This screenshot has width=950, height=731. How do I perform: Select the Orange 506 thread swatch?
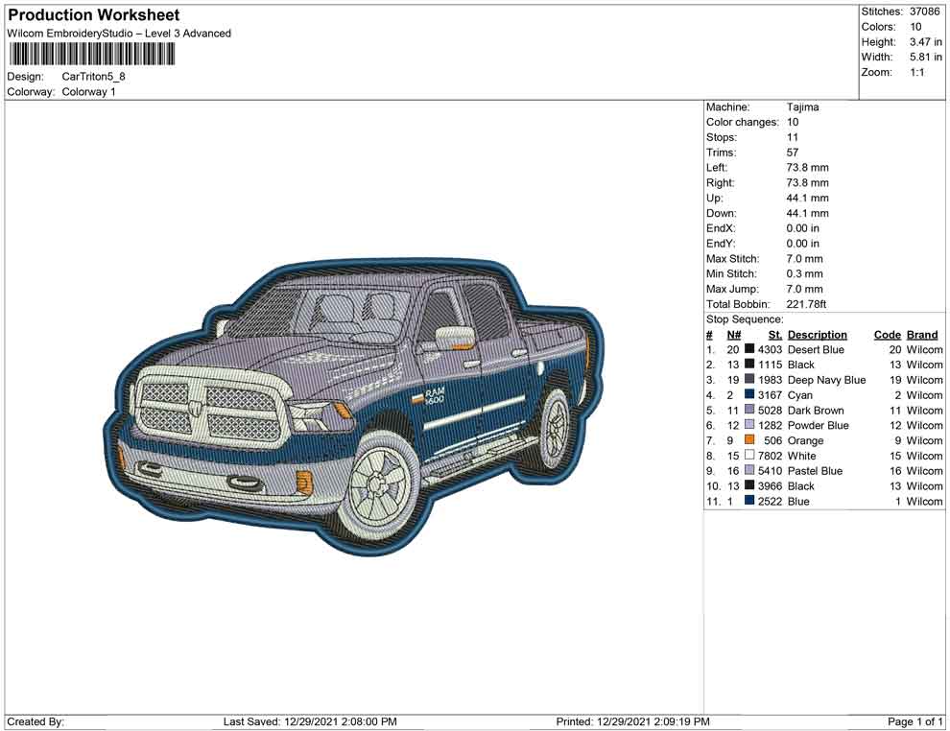point(749,440)
